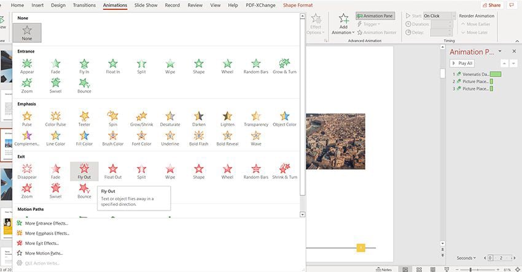Pick the Teeter emphasis effect

click(84, 118)
